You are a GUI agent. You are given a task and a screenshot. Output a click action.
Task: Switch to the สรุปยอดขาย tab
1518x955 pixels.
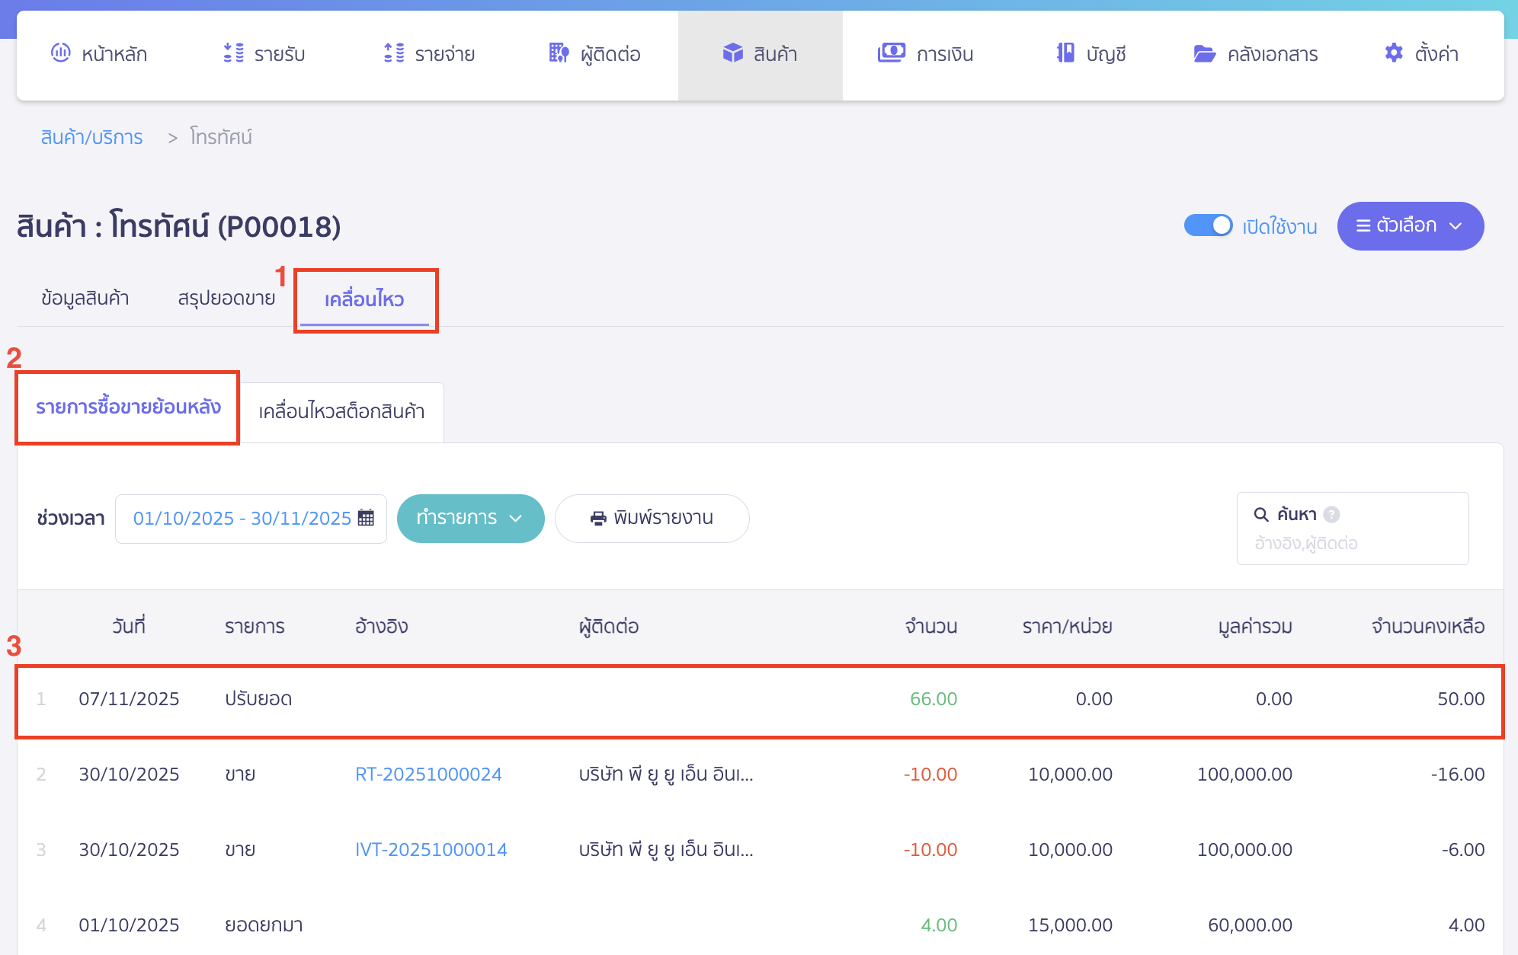point(225,298)
